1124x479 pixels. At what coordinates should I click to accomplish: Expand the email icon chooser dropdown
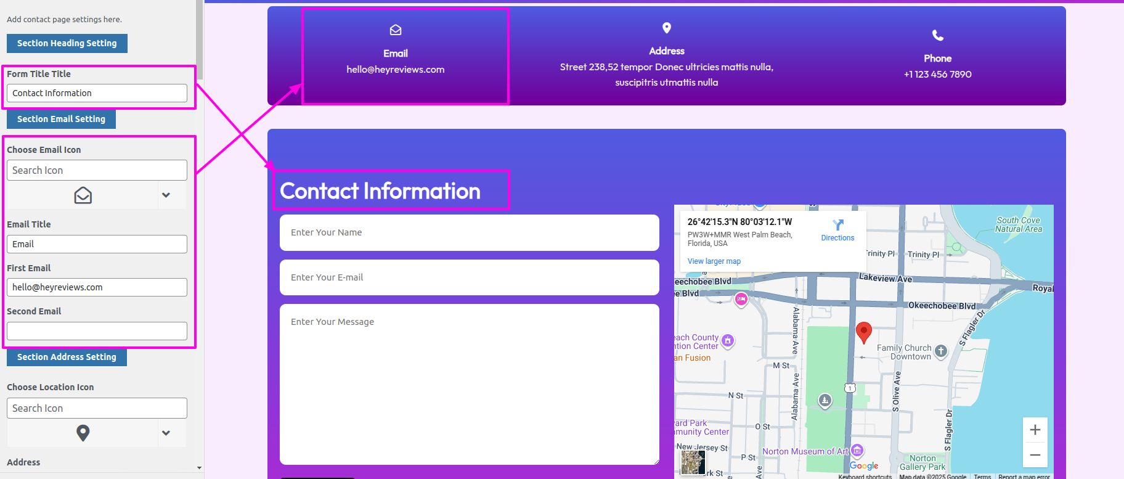click(x=166, y=195)
